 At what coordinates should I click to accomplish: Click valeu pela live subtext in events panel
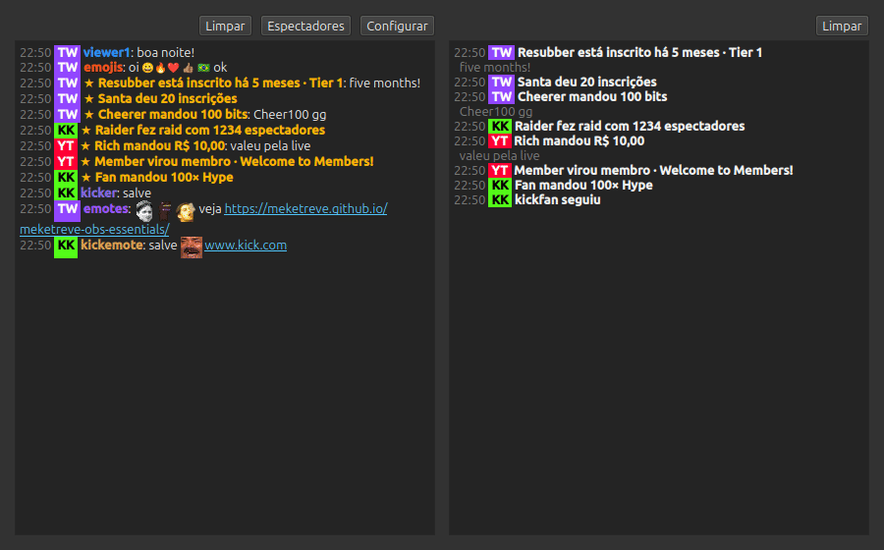[500, 155]
